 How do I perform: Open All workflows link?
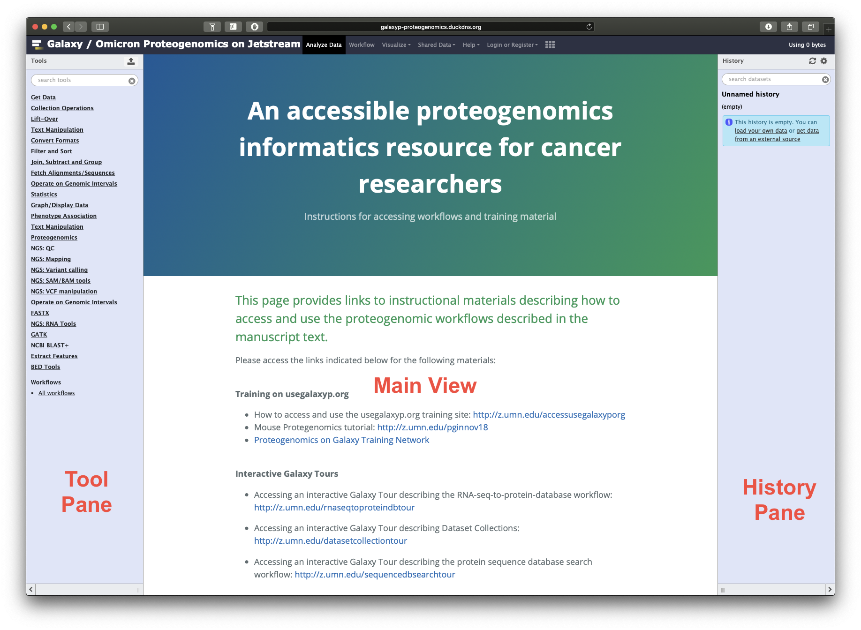(x=57, y=393)
